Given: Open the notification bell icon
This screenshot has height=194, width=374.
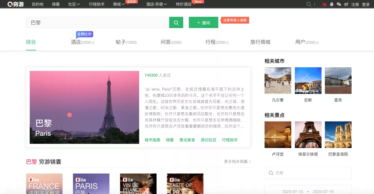Looking at the screenshot, I should pos(331,4).
